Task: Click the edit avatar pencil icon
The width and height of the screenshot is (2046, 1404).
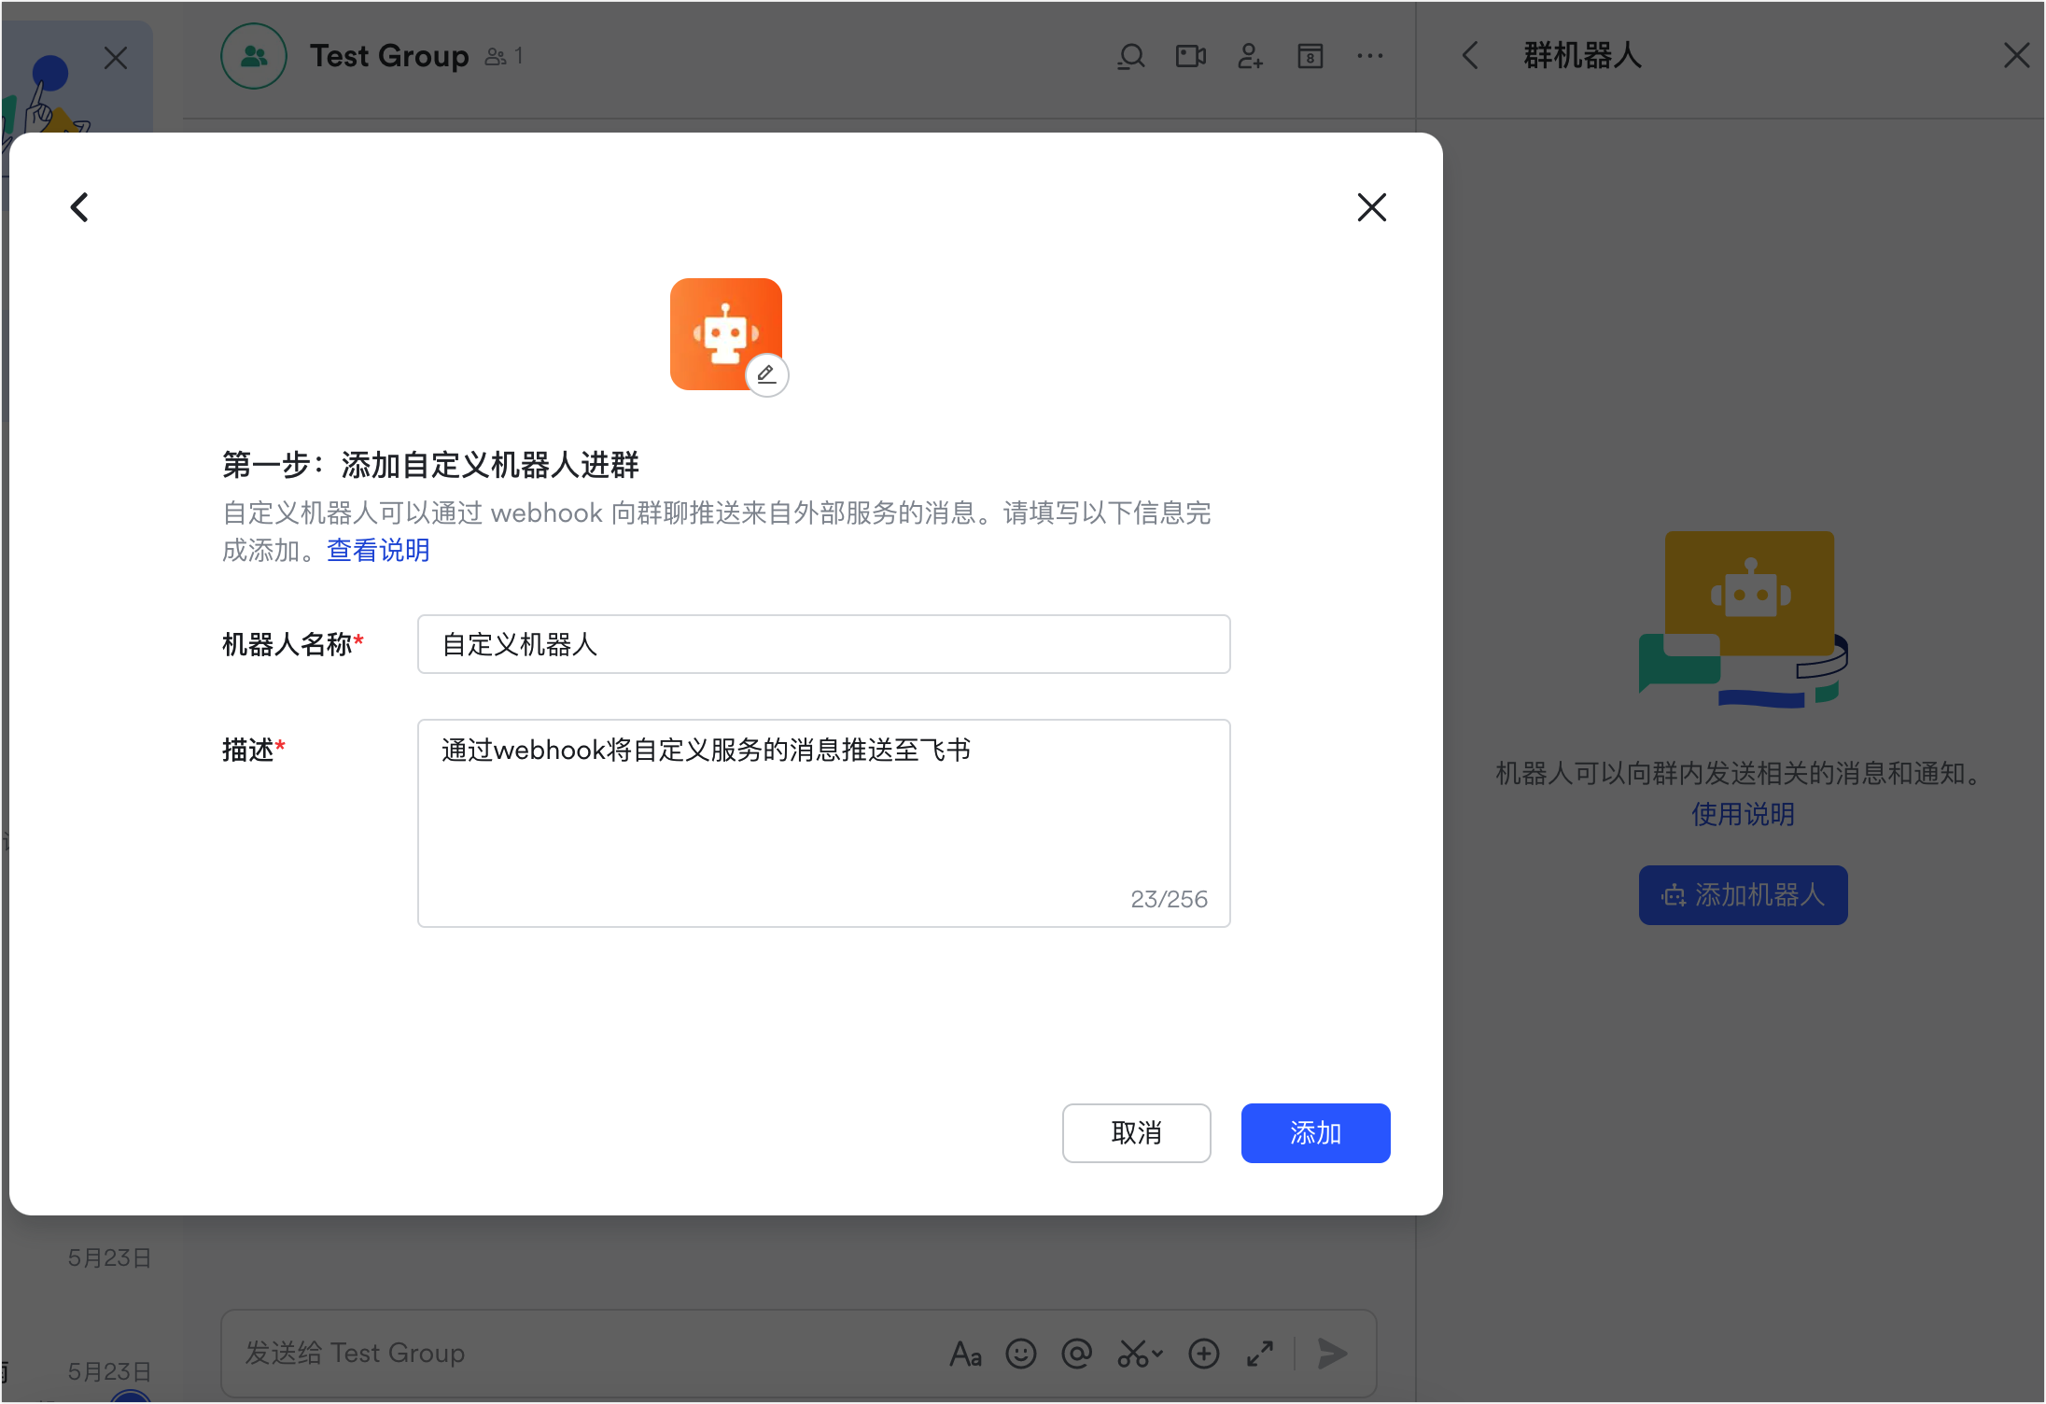Action: (766, 375)
